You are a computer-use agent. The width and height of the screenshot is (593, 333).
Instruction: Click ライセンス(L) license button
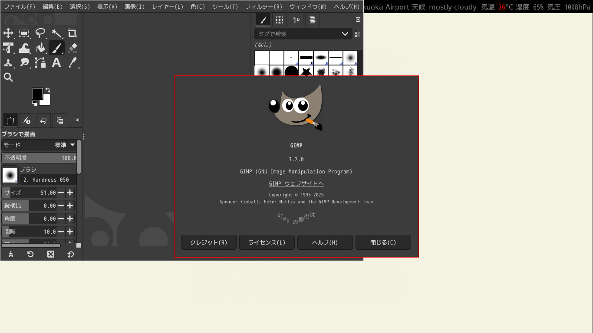tap(267, 242)
